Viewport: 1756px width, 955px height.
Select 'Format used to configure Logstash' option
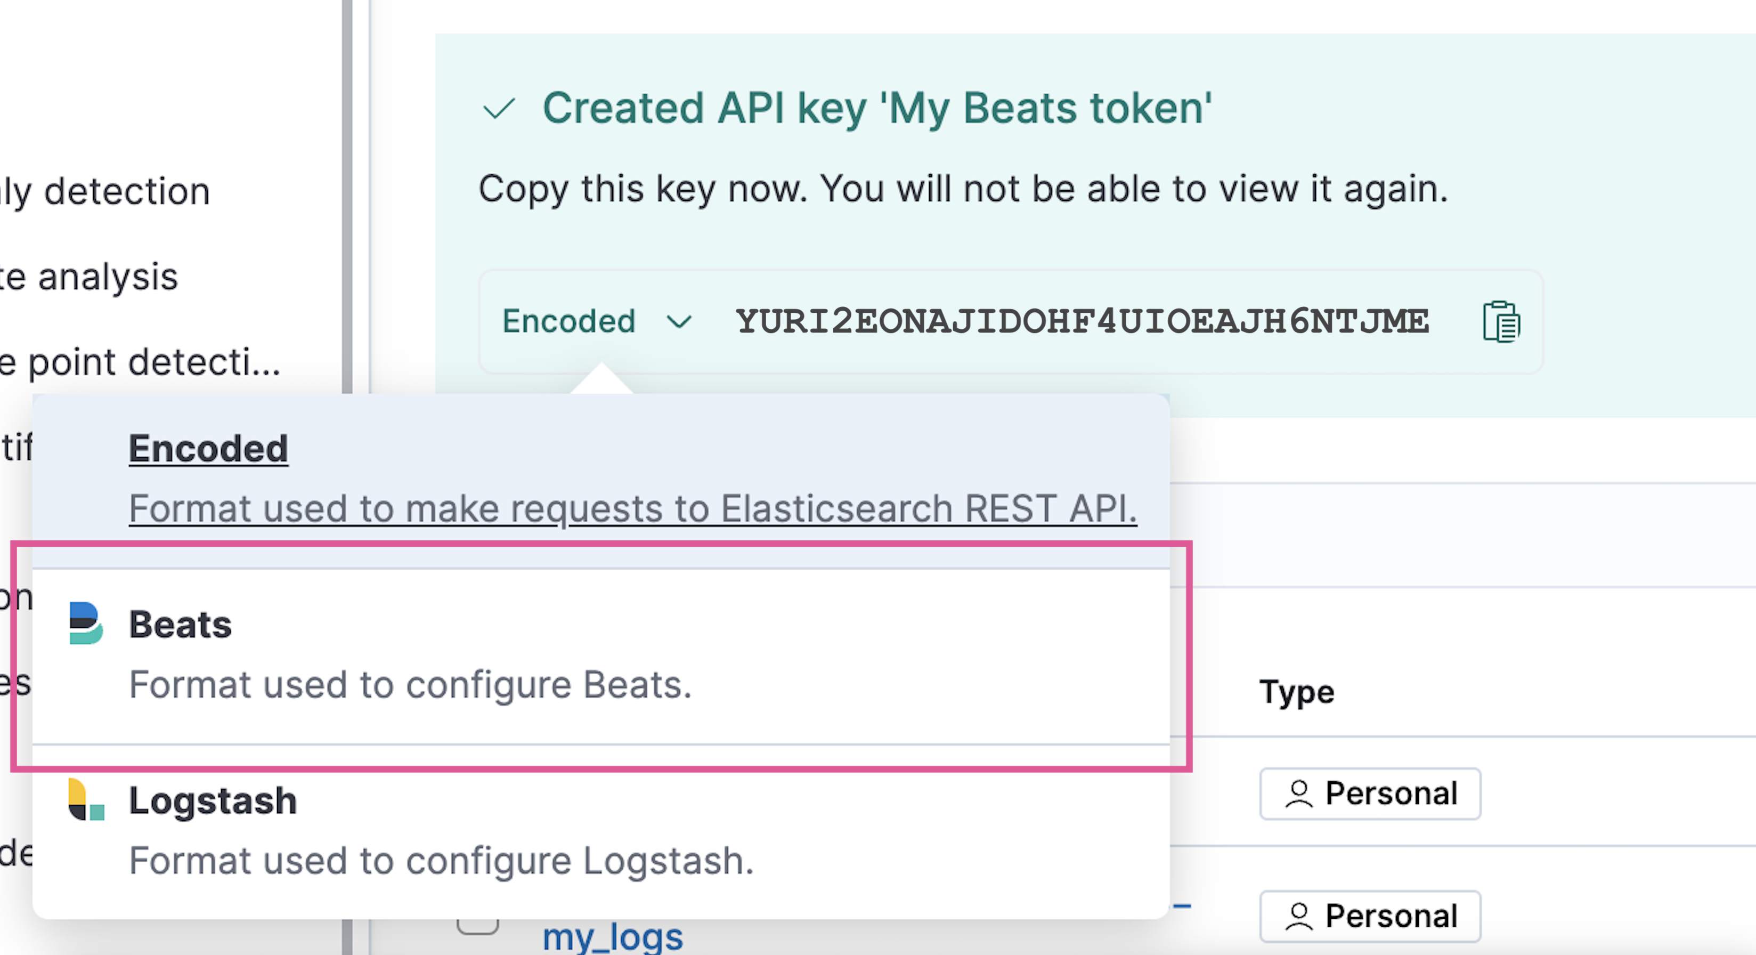coord(441,861)
